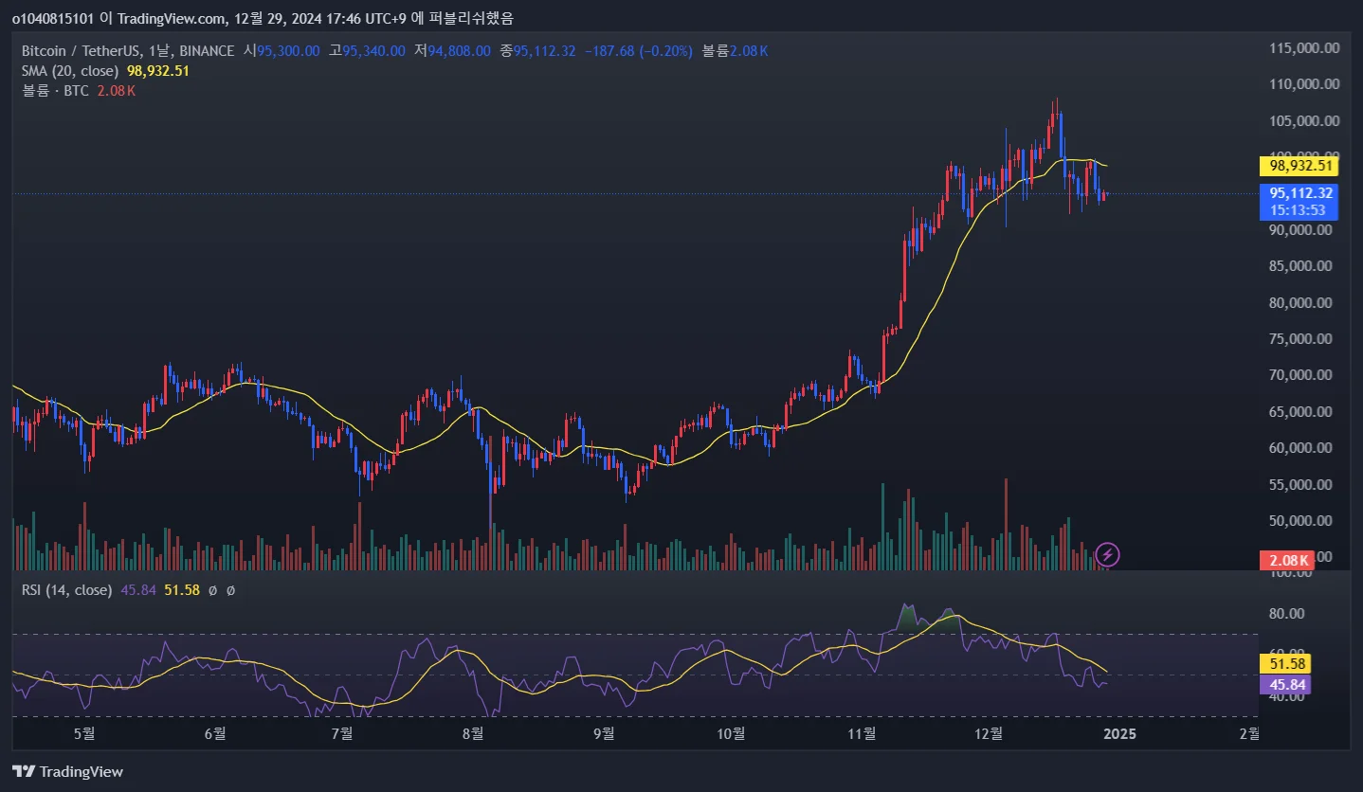Click the 15:13:53 bar countdown label
The height and width of the screenshot is (792, 1363).
1297,210
